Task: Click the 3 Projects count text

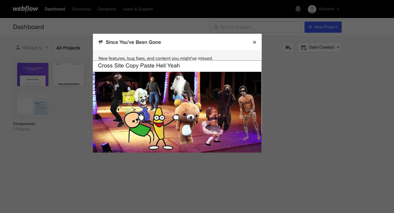Action: pyautogui.click(x=21, y=129)
